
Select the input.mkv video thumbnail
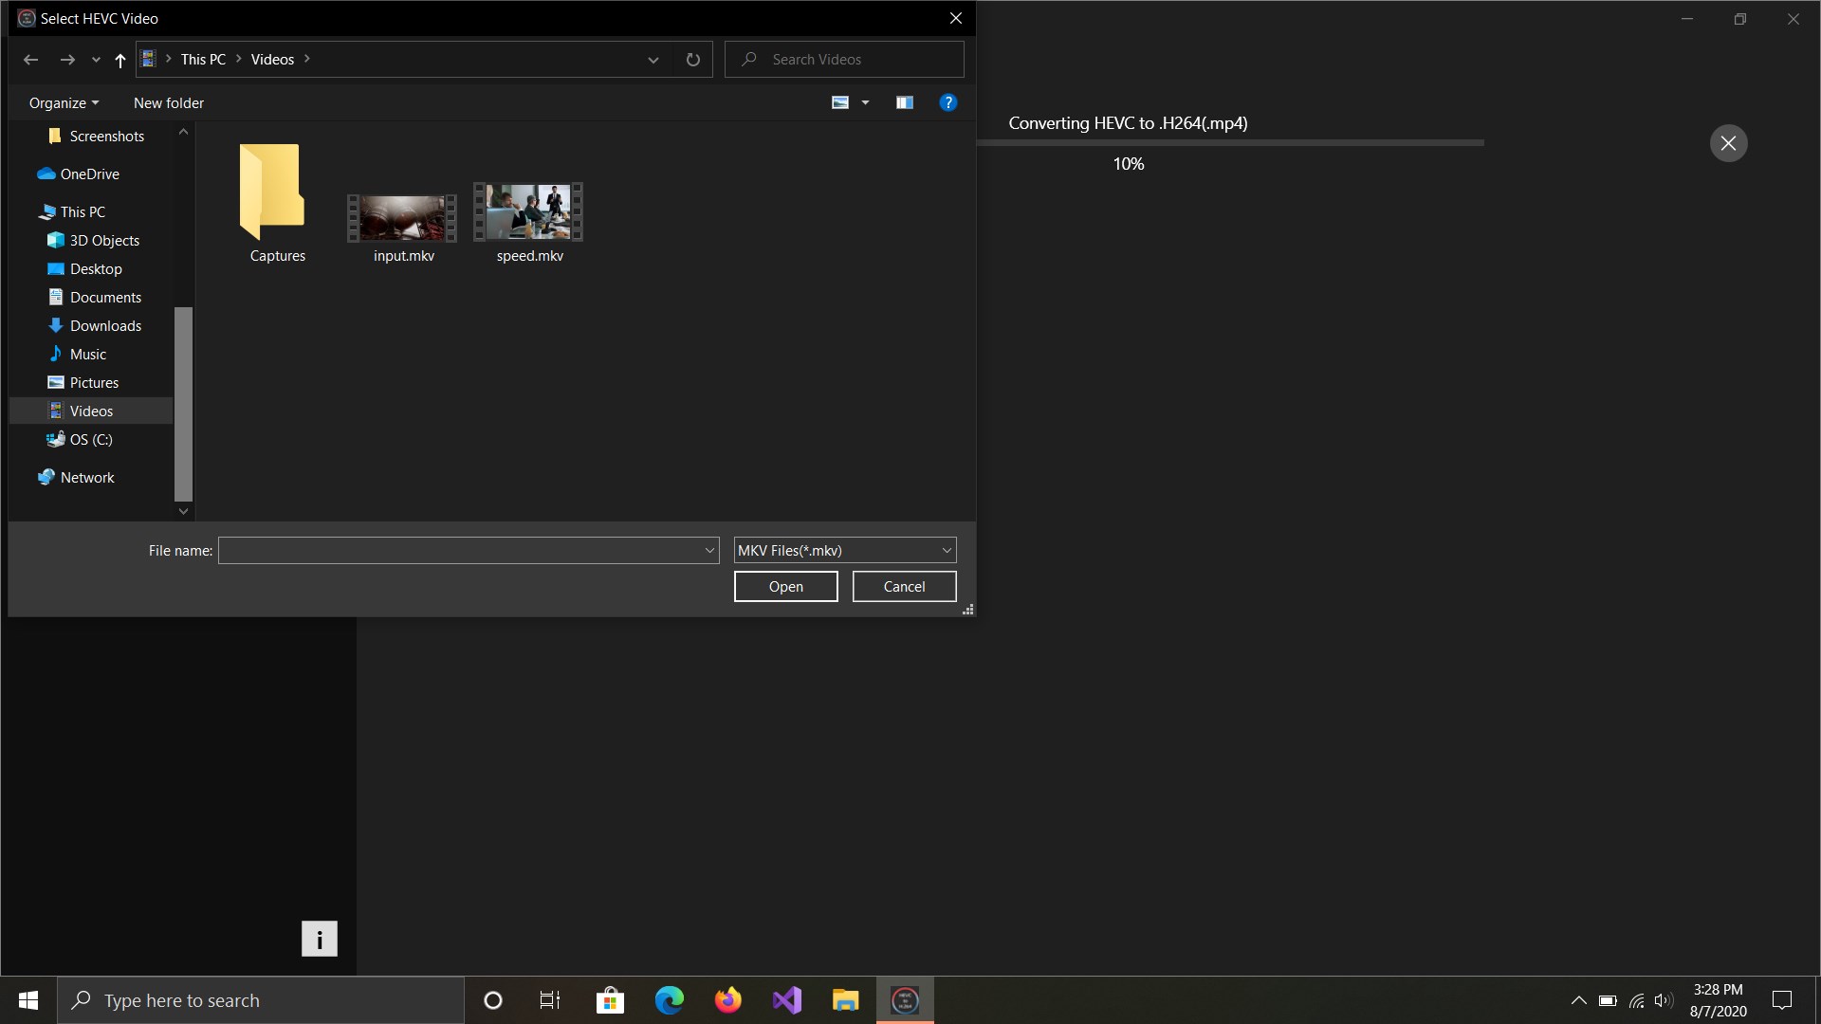pyautogui.click(x=401, y=218)
